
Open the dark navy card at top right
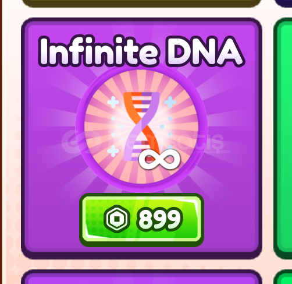click(x=283, y=3)
